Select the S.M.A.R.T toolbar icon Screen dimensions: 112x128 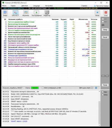coord(15,12)
